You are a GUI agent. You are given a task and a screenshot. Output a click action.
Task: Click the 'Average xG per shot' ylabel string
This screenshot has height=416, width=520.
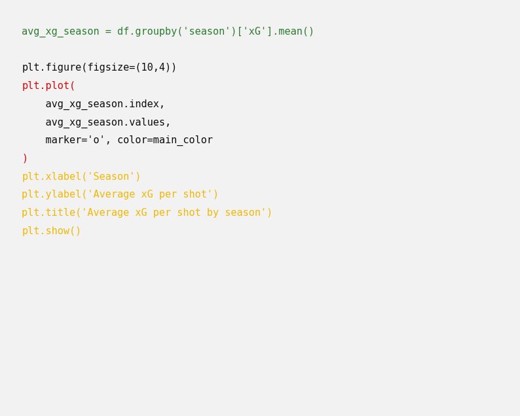click(149, 194)
